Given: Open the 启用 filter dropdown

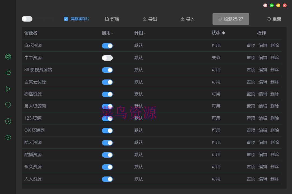Looking at the screenshot, I should coord(107,33).
